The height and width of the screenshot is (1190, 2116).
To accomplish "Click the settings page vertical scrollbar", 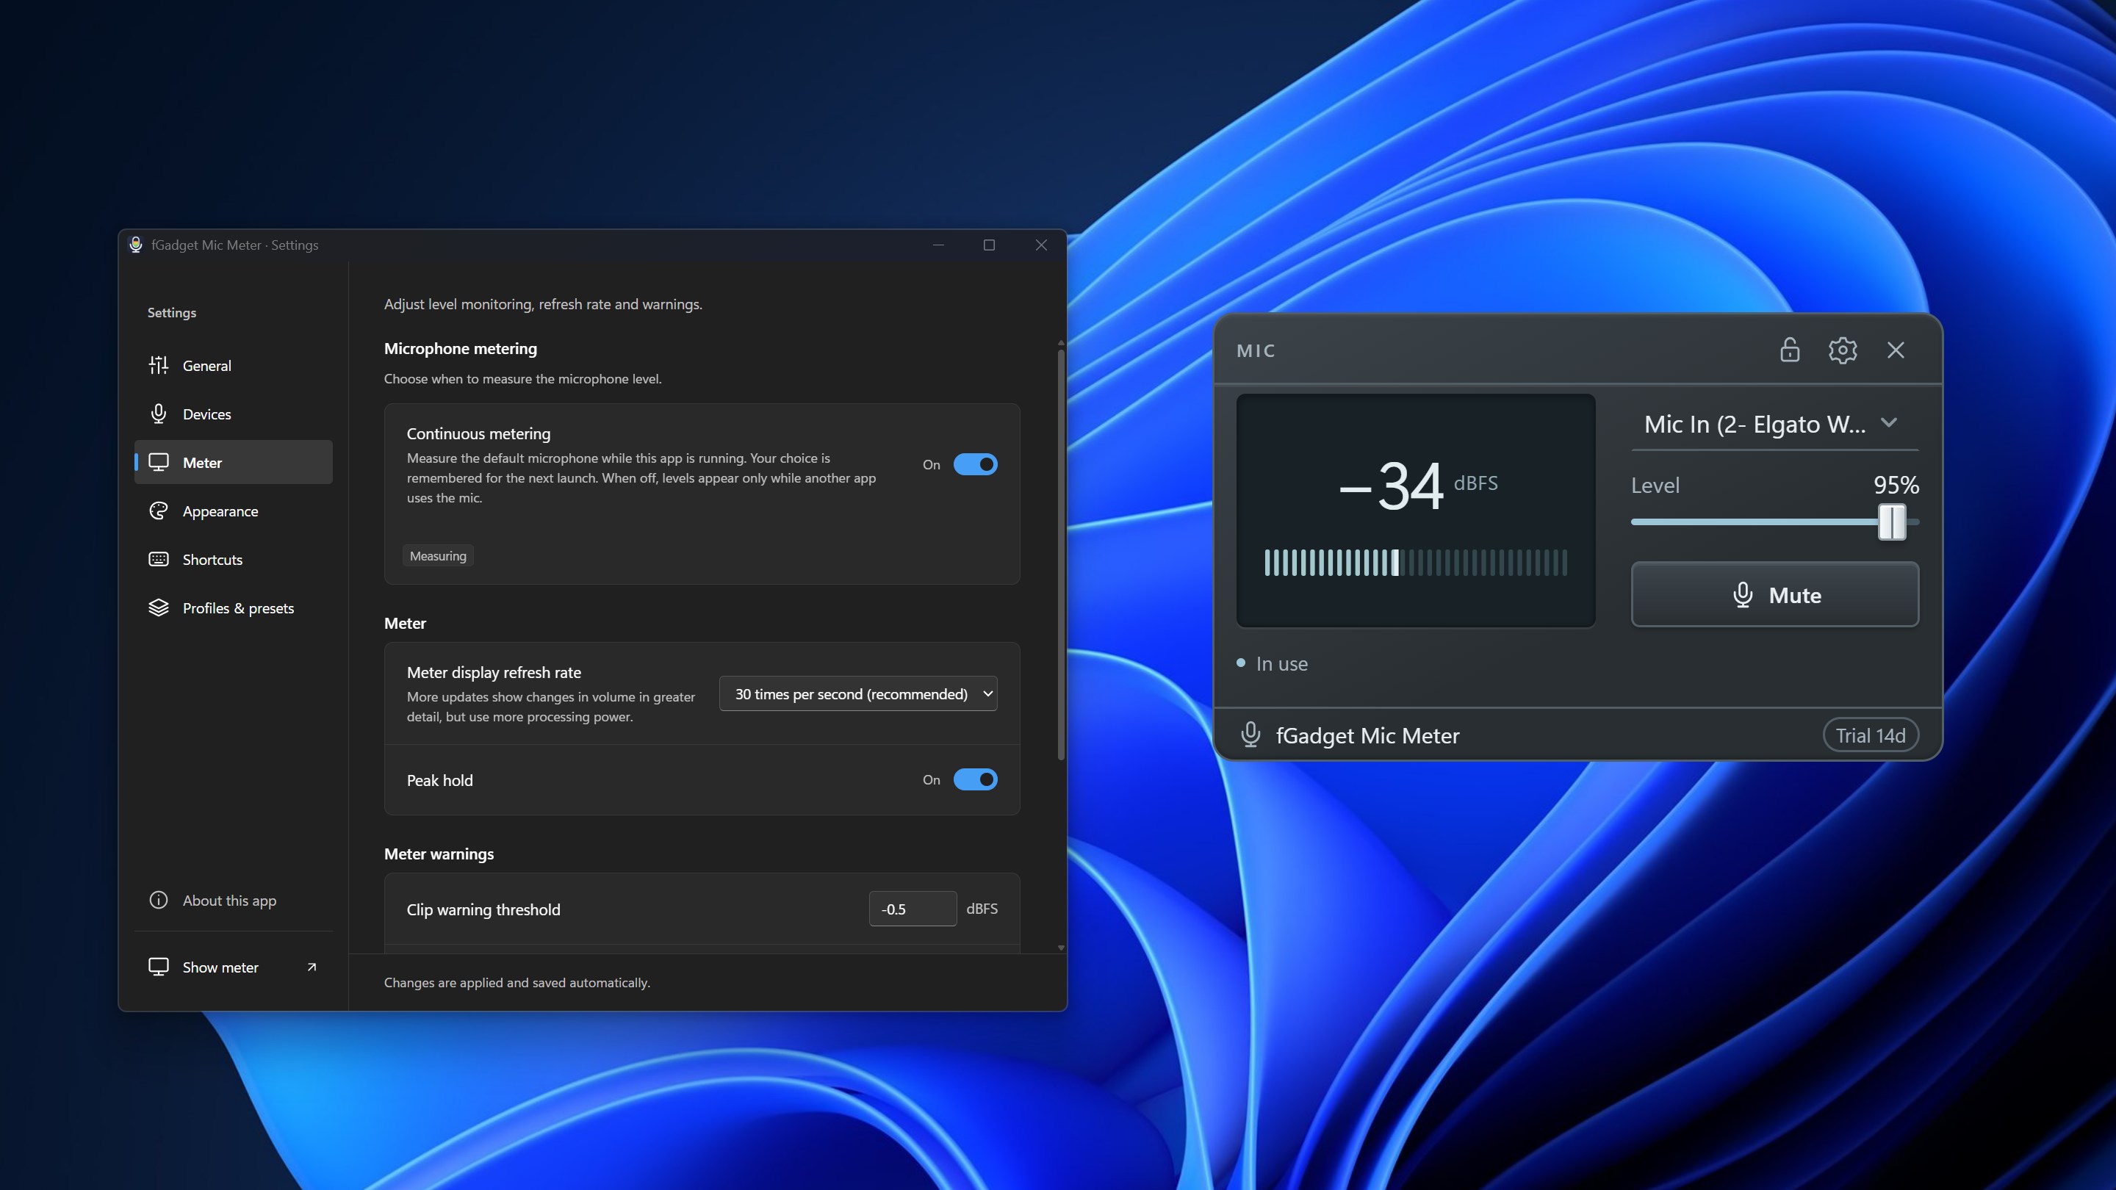I will pyautogui.click(x=1060, y=555).
